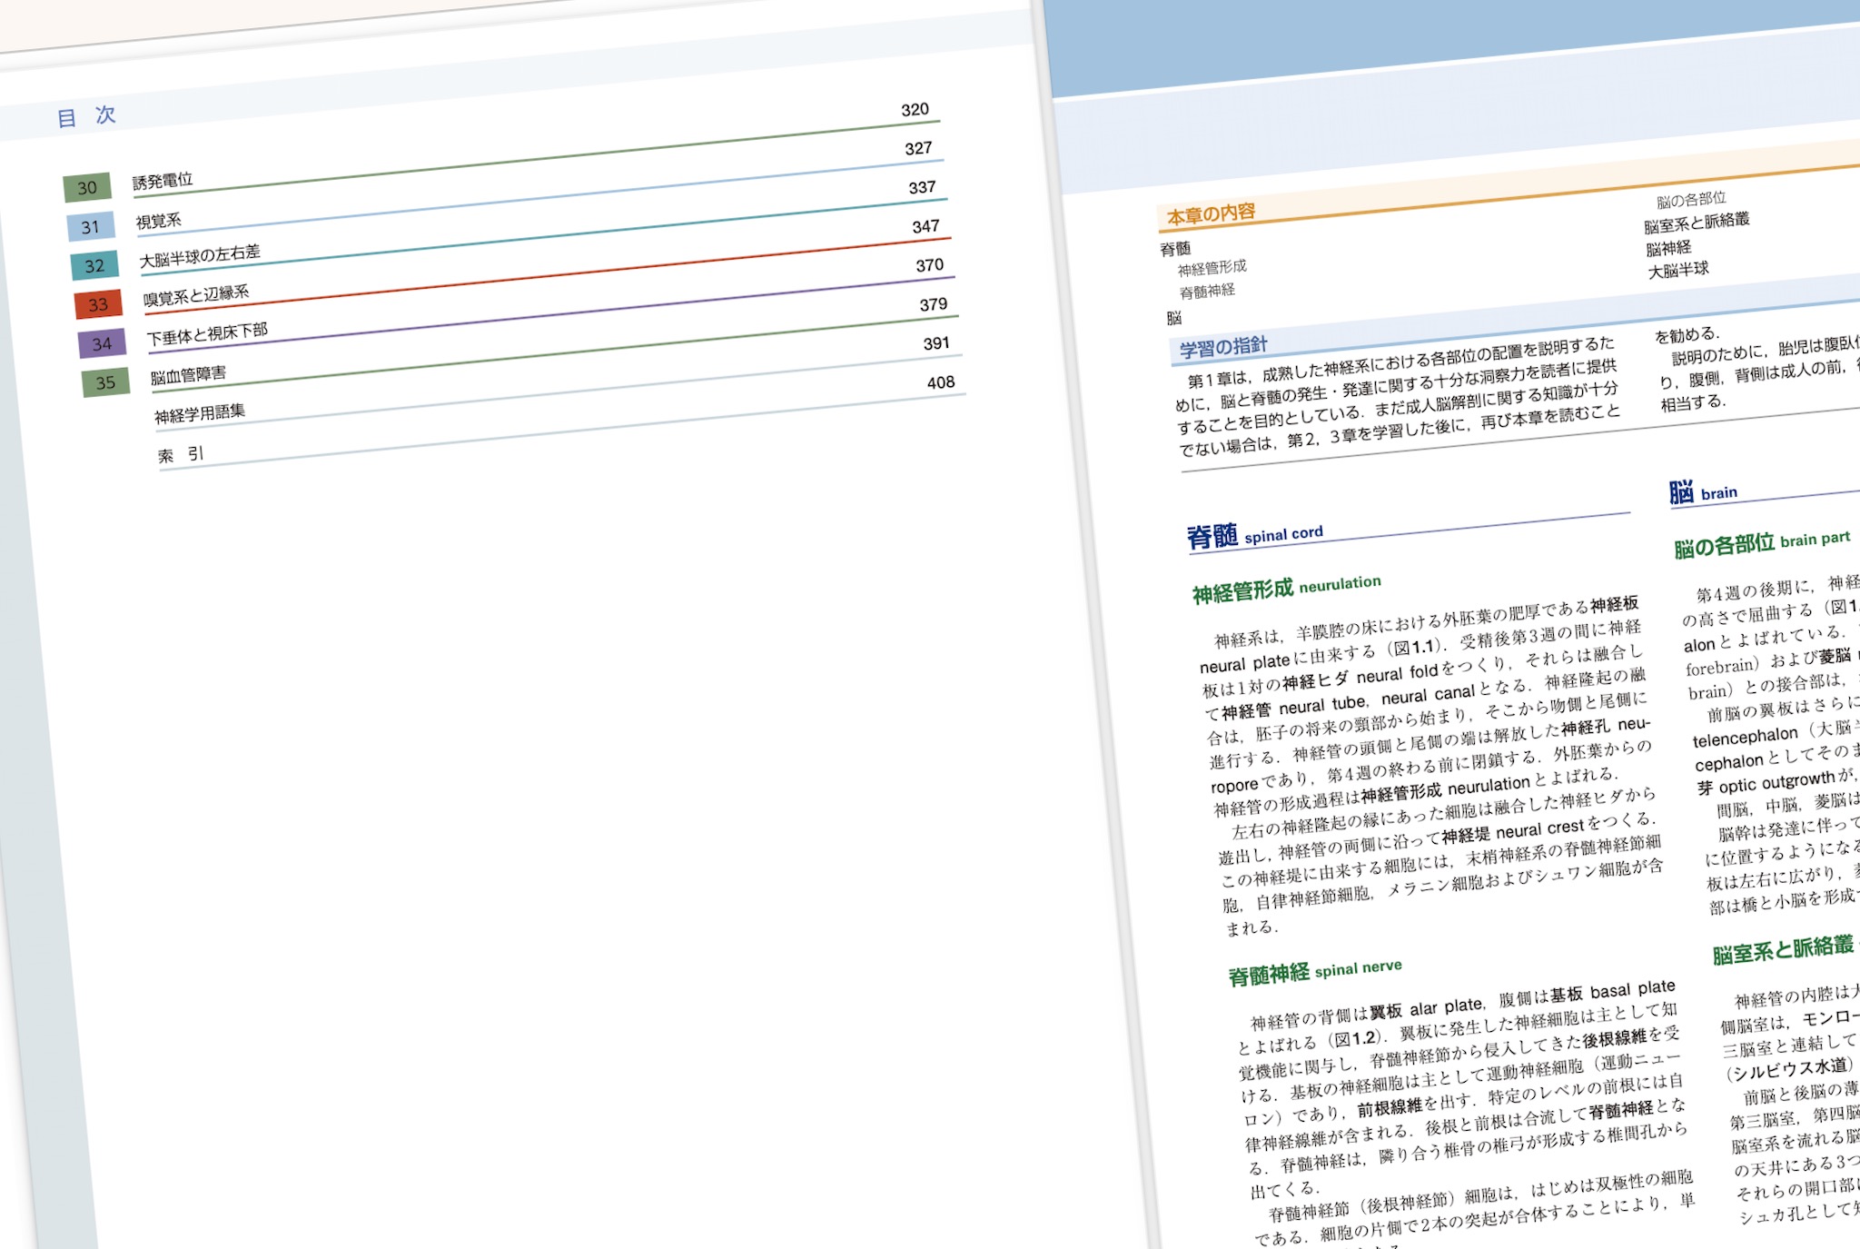Open the 視覚系 chapter entry

(x=159, y=221)
